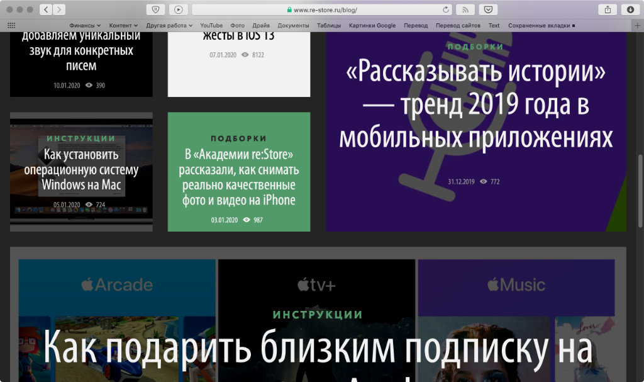Screen dimensions: 644x382
Task: Open the shield privacy extension icon
Action: [155, 9]
